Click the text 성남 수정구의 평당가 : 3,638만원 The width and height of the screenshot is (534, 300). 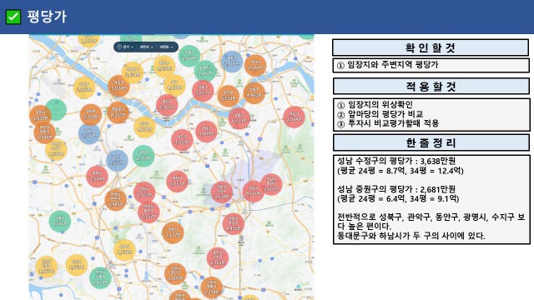[396, 161]
